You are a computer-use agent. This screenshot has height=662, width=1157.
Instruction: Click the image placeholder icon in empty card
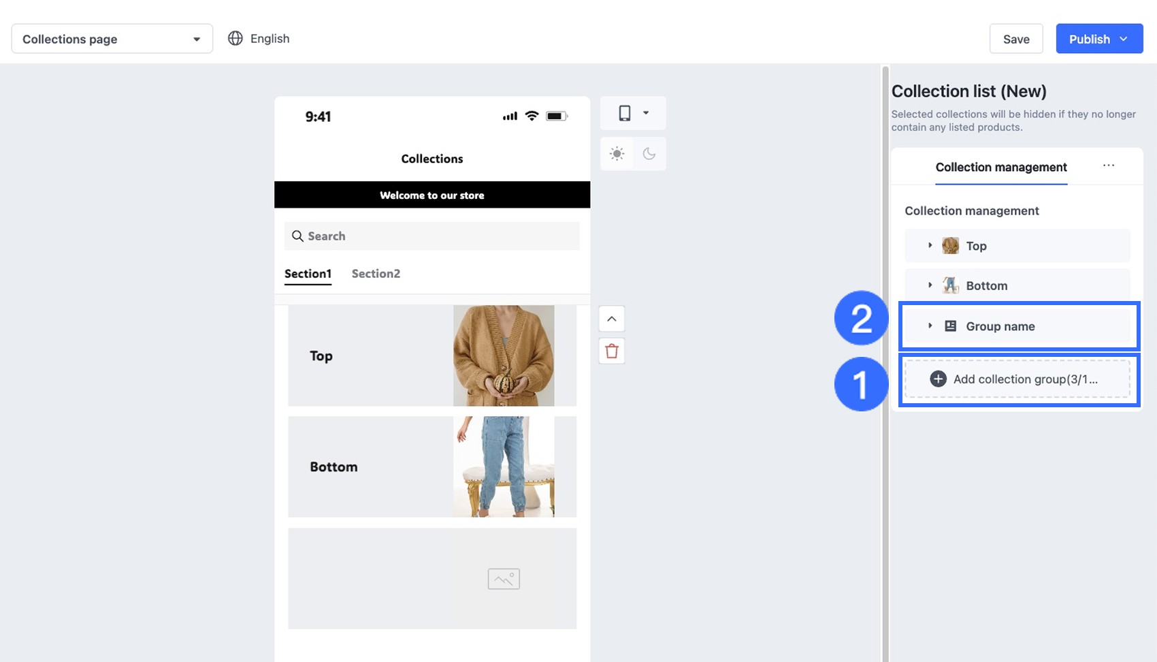504,579
